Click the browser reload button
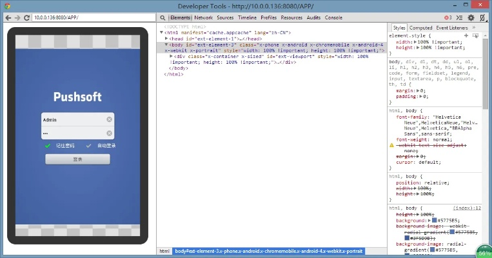 [x=26, y=17]
